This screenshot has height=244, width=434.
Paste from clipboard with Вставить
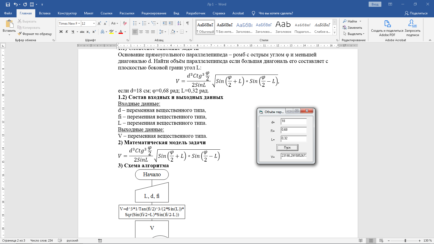point(9,27)
